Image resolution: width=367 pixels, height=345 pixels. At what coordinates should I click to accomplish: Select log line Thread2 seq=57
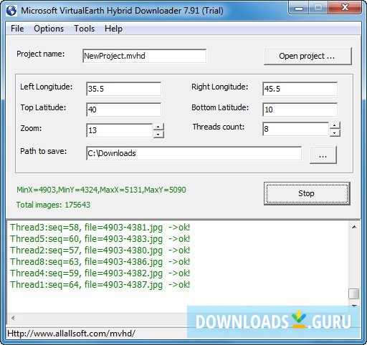coord(100,251)
